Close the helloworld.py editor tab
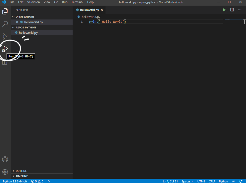The width and height of the screenshot is (246, 183). pos(102,10)
